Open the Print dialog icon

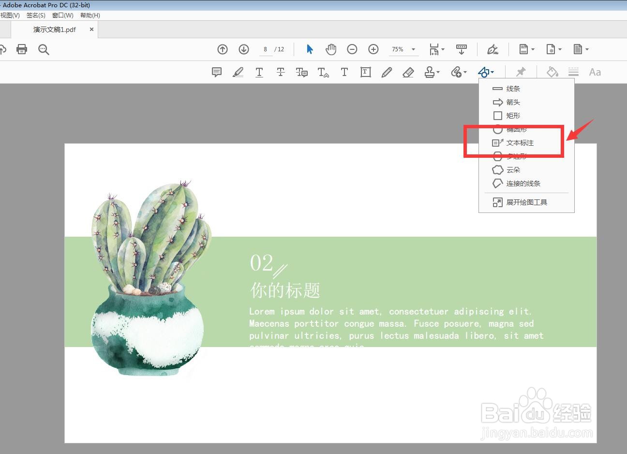[21, 49]
